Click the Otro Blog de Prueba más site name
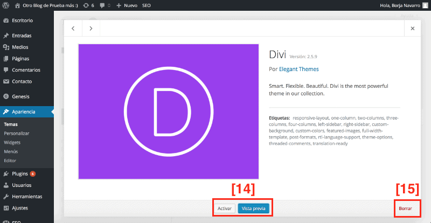This screenshot has width=431, height=223. [x=50, y=5]
